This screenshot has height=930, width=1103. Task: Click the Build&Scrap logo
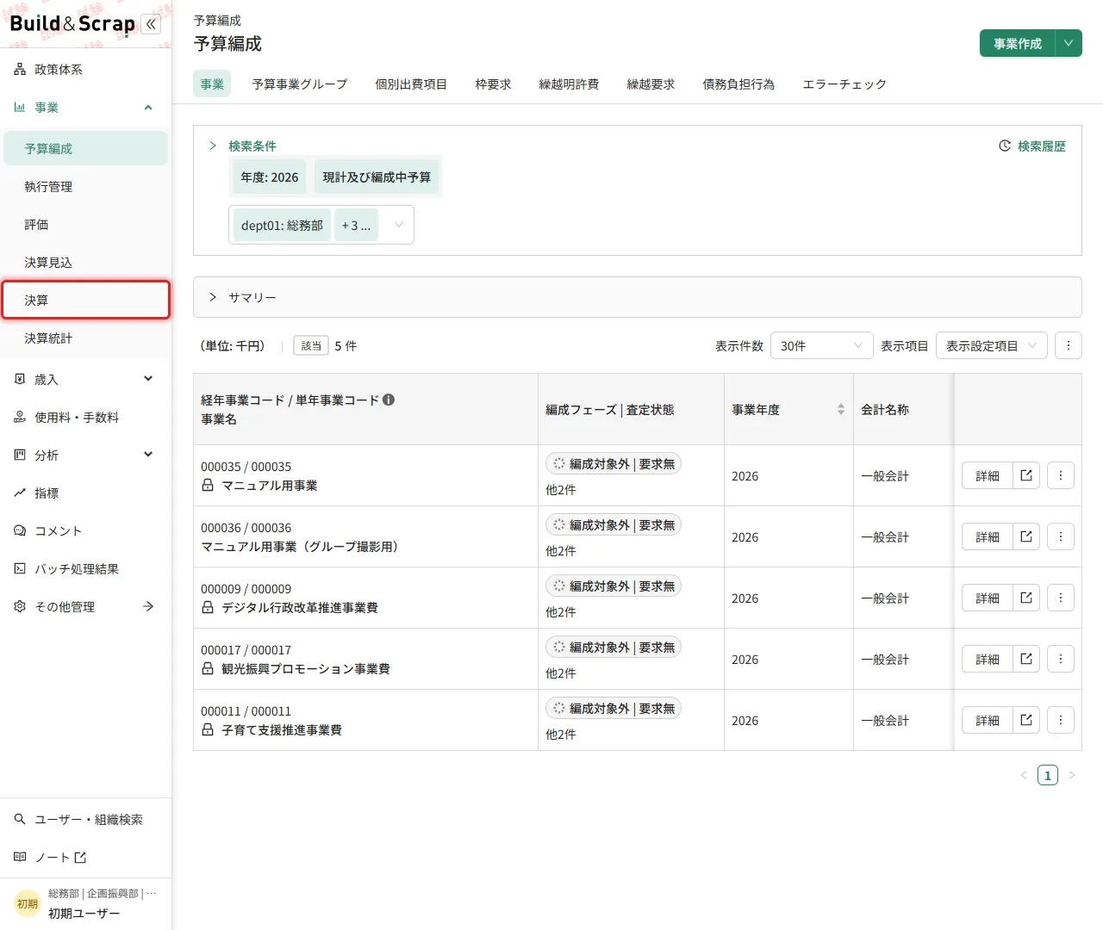[72, 24]
